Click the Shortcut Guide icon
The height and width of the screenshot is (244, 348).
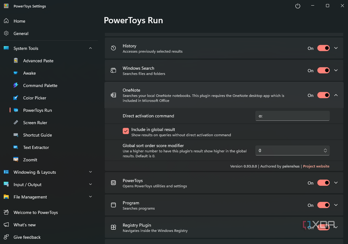pyautogui.click(x=16, y=135)
